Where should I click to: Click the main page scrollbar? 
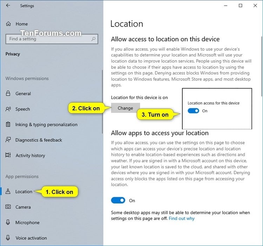[x=262, y=66]
